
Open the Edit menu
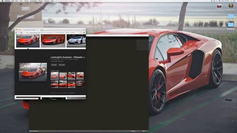click(x=17, y=1)
